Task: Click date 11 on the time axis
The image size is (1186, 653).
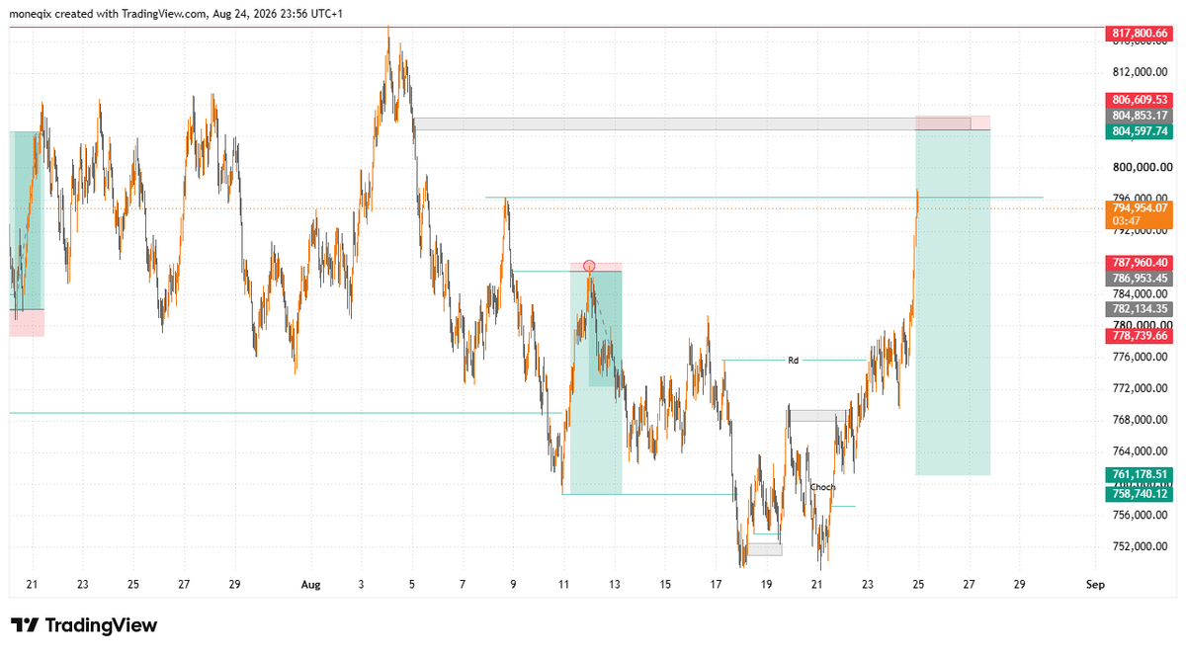Action: [x=563, y=584]
